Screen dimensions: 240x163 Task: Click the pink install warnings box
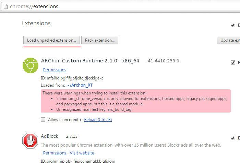[136, 101]
